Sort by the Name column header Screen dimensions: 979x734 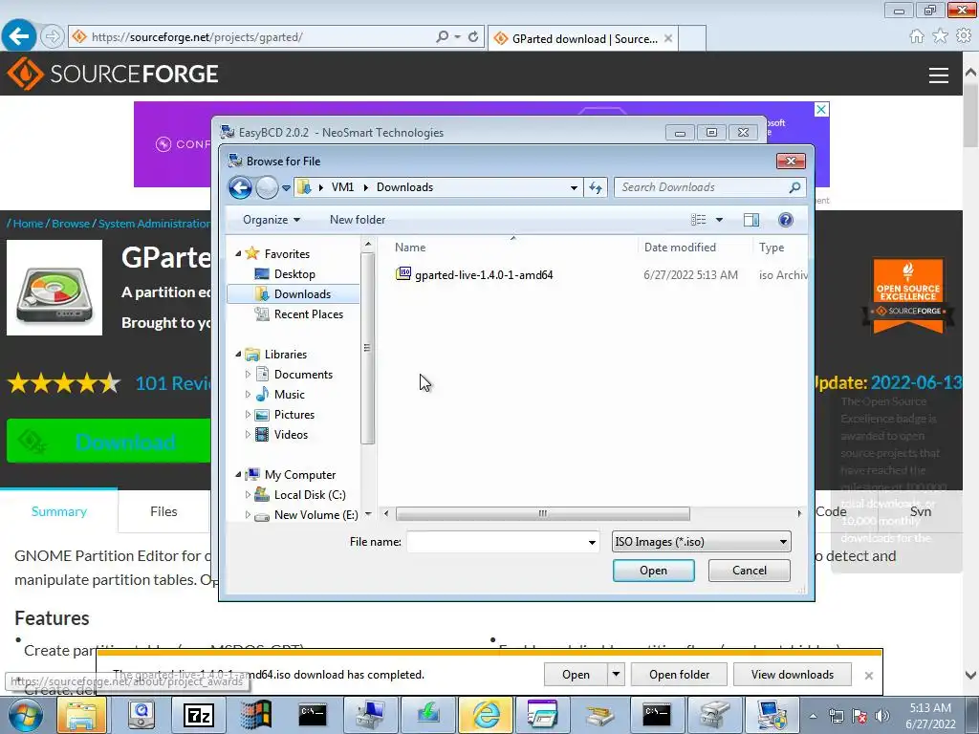point(409,248)
